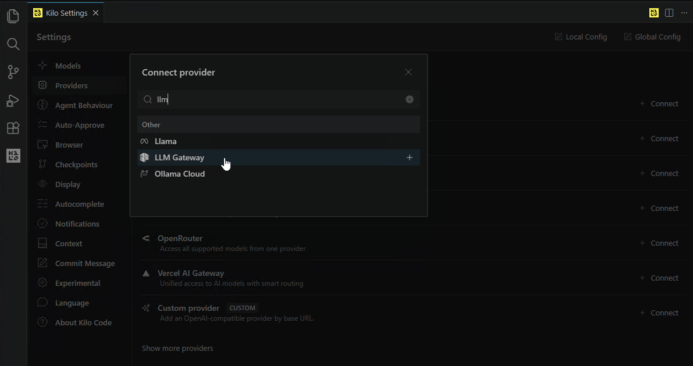Viewport: 693px width, 366px height.
Task: Open Agent Behaviour settings
Action: [80, 106]
